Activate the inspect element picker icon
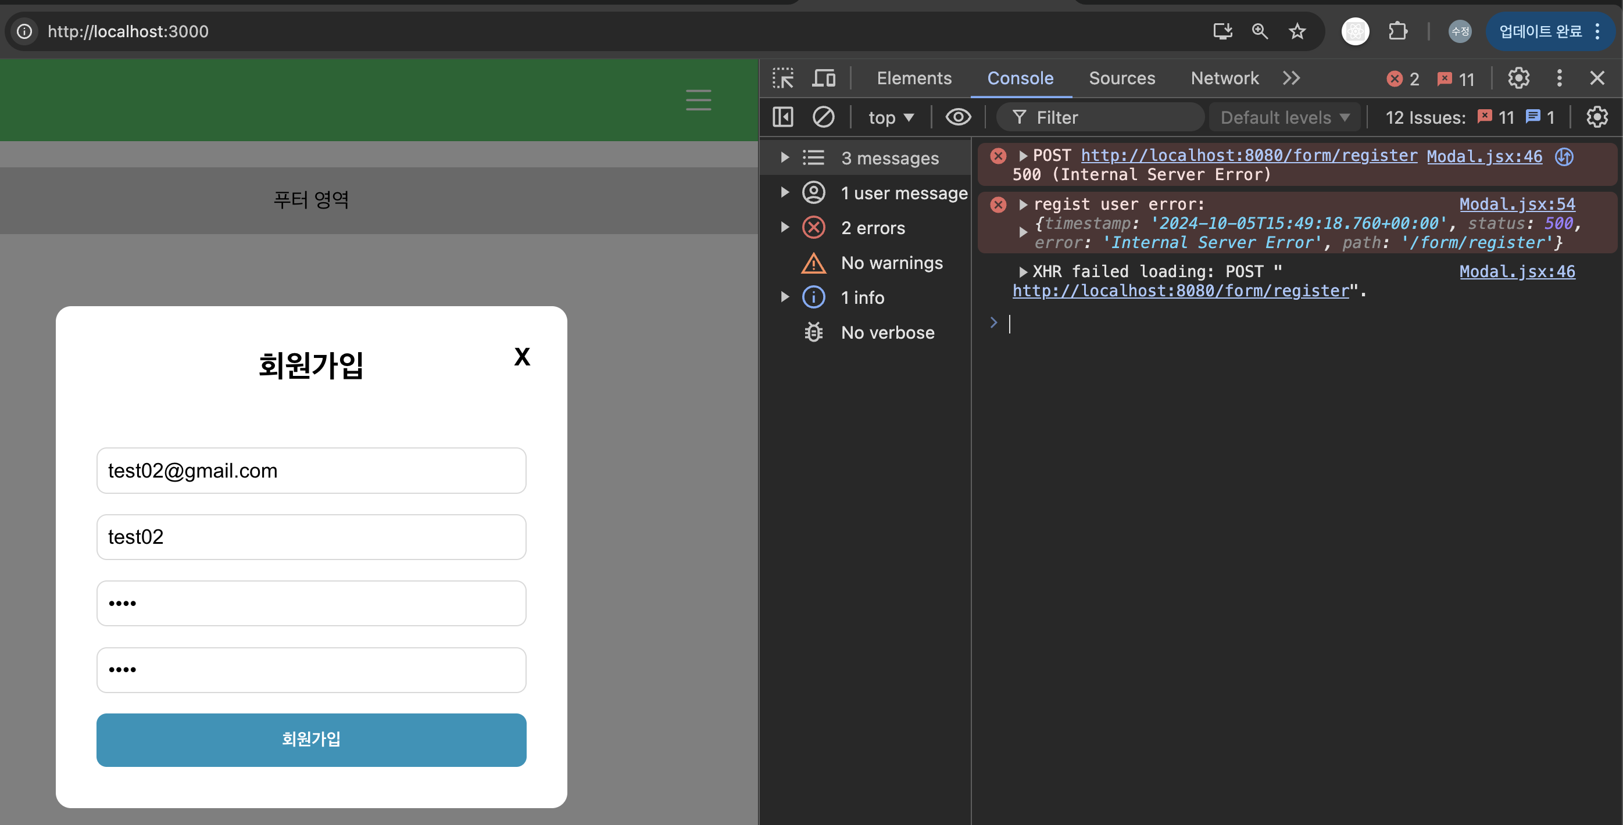Screen dimensions: 1623x825 point(783,78)
